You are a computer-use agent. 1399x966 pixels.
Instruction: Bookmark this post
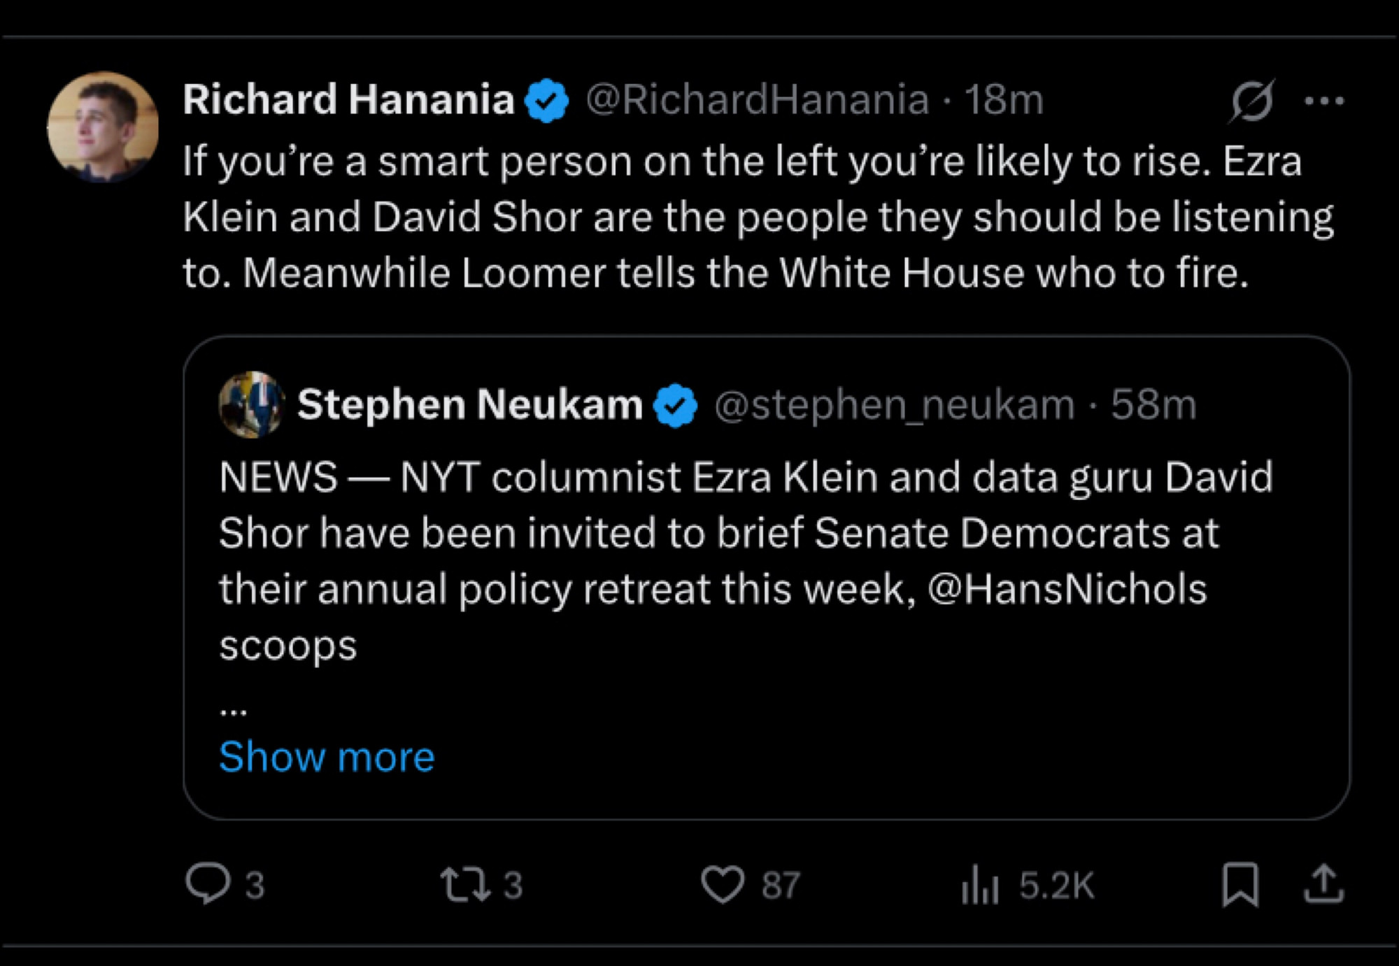click(x=1240, y=884)
